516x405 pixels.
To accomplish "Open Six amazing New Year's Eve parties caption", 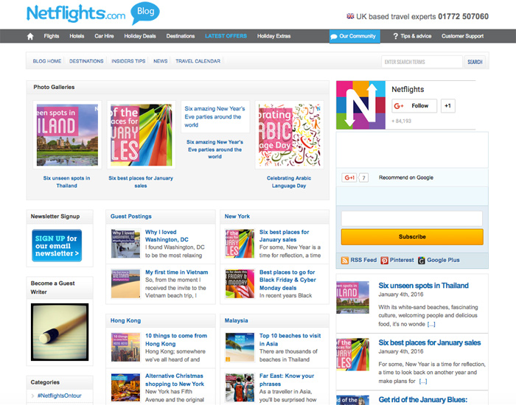I will [x=215, y=149].
